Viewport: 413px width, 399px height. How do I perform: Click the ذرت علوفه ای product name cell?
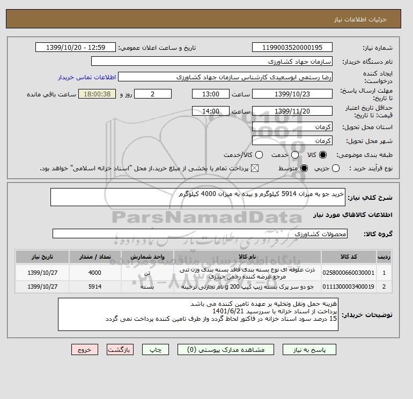(247, 273)
